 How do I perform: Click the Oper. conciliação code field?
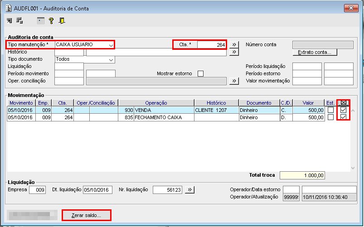coord(69,81)
